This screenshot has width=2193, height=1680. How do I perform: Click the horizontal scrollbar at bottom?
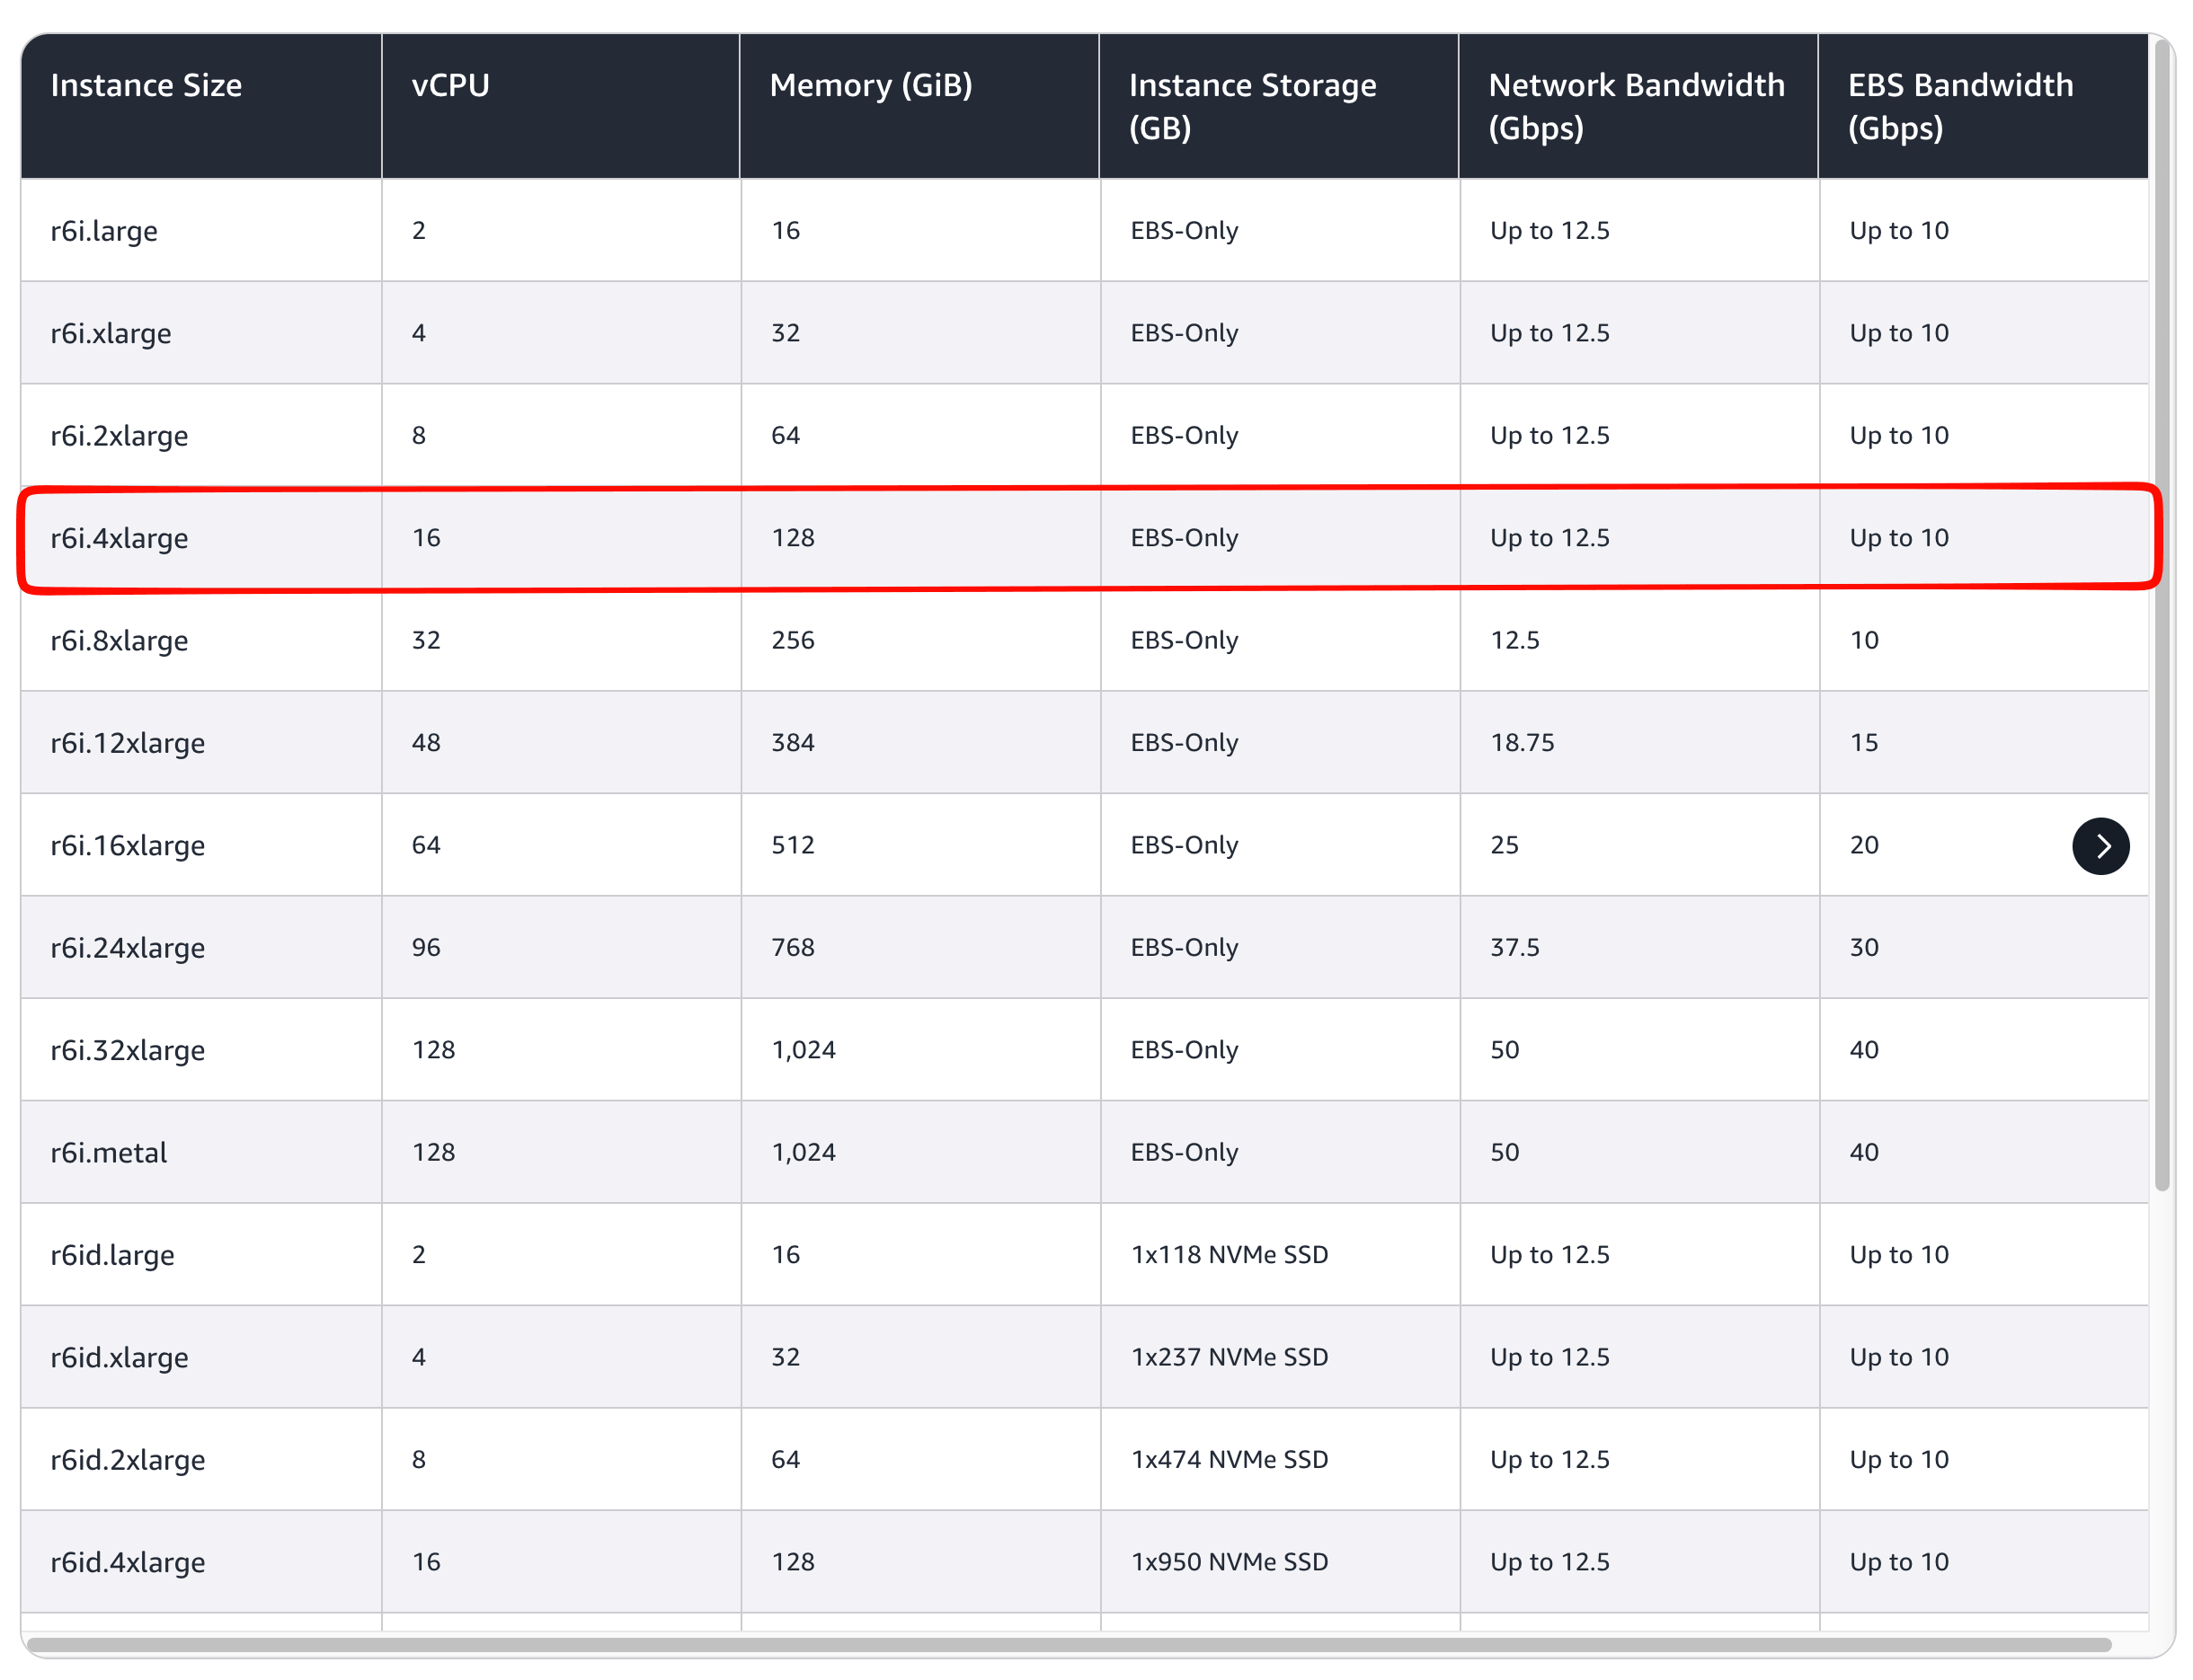(1069, 1645)
